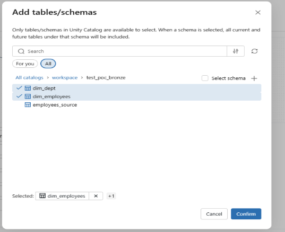Remove dim_employees chip with X icon
Screen dimensions: 285x232
click(96, 196)
